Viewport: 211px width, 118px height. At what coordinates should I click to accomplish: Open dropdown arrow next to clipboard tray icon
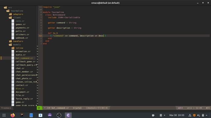pos(165,115)
